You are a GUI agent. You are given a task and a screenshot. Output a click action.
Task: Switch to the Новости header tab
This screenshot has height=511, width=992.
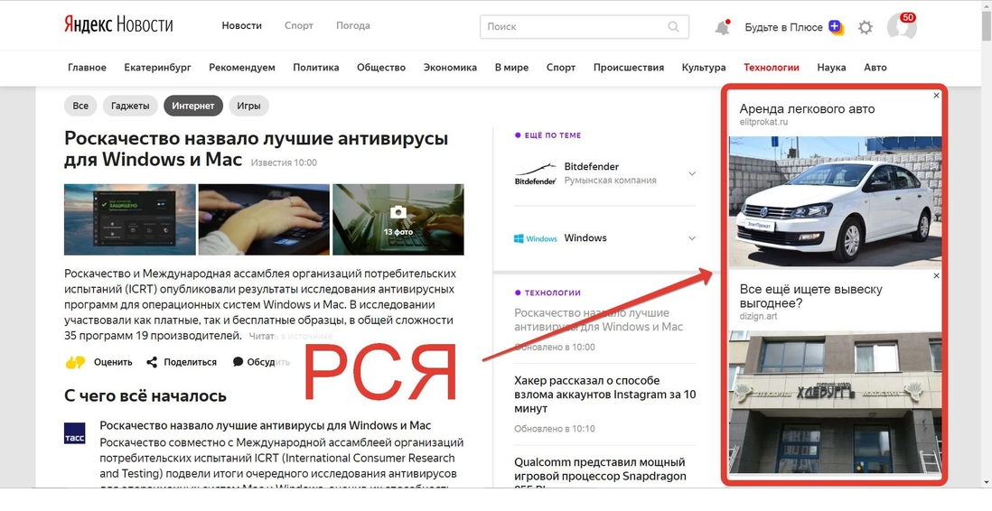click(241, 26)
